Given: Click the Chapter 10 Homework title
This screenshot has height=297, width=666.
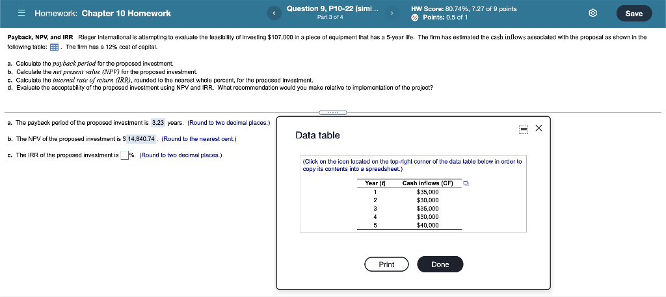Looking at the screenshot, I should click(x=126, y=14).
